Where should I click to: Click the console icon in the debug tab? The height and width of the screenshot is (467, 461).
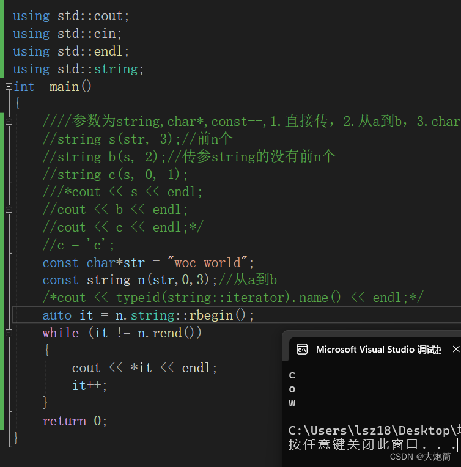click(302, 350)
